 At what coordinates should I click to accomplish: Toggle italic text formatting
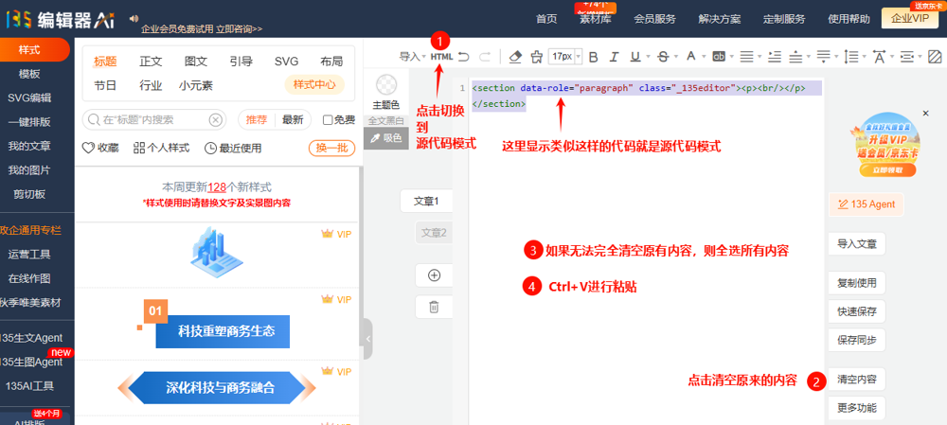tap(615, 57)
